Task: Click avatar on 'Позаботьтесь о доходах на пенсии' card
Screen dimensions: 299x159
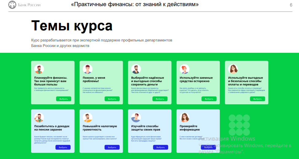Action: [x=39, y=118]
